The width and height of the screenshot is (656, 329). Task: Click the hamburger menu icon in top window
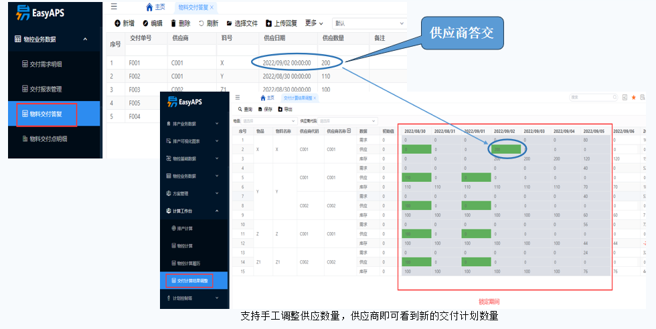(114, 7)
